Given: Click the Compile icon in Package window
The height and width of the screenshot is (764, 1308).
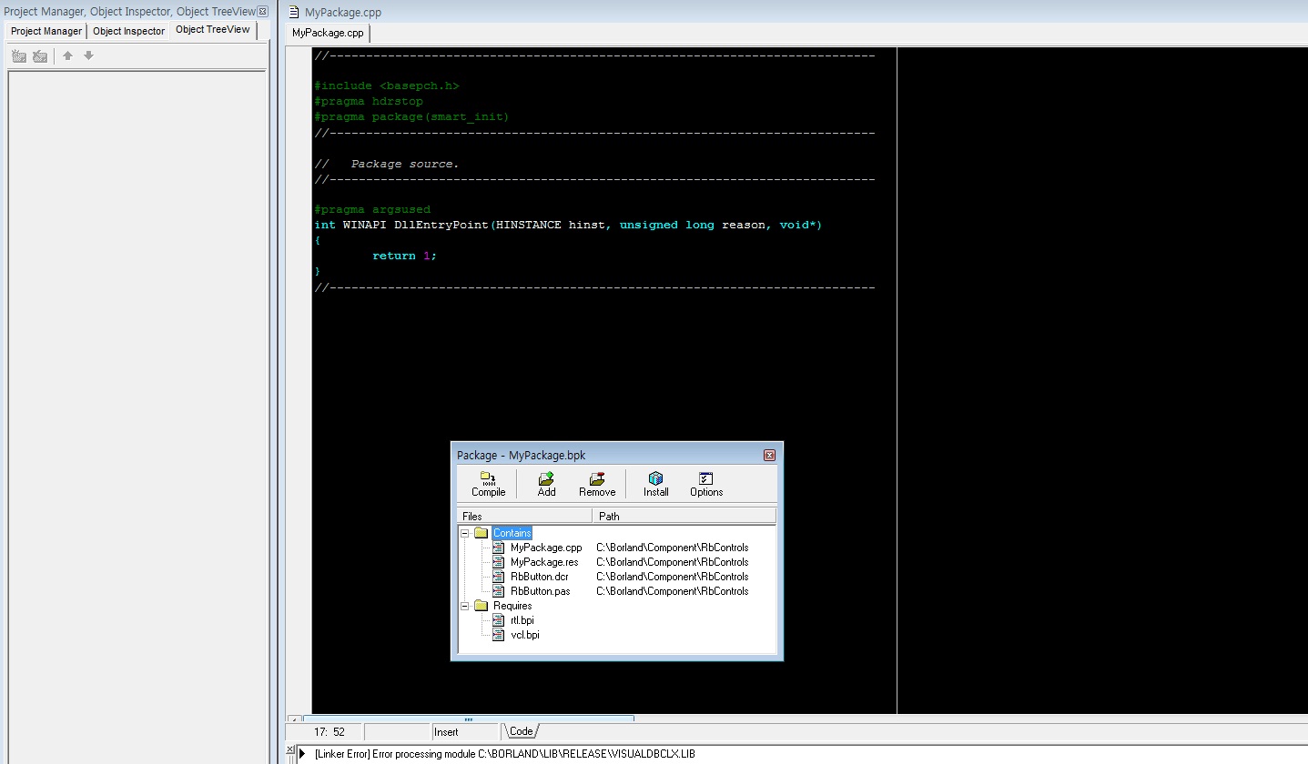Looking at the screenshot, I should (x=488, y=483).
